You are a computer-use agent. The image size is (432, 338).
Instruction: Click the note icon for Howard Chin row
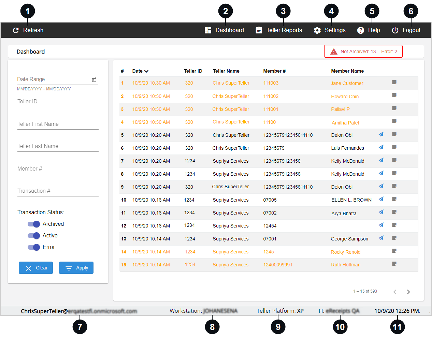pyautogui.click(x=394, y=95)
